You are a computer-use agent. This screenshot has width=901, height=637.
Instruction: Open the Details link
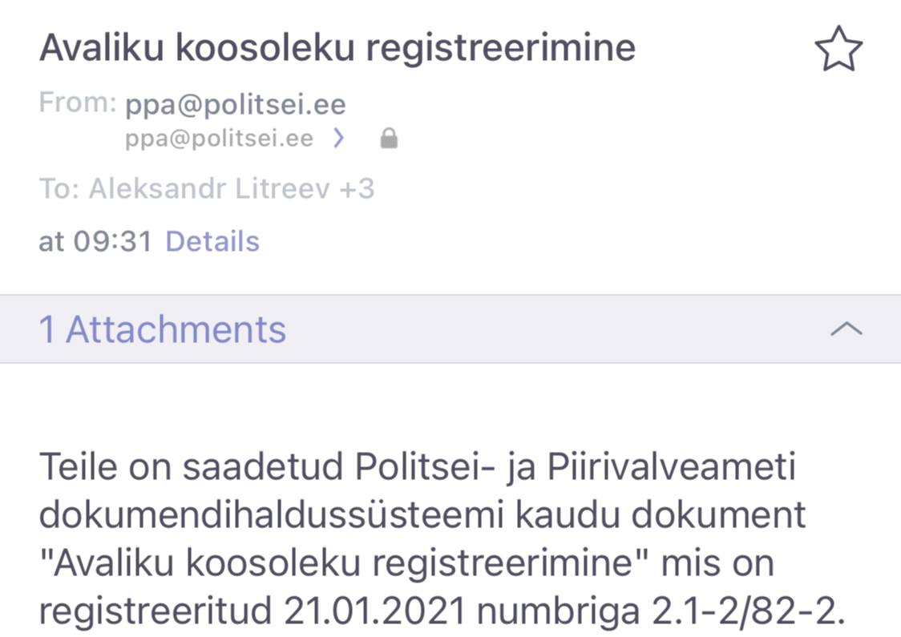click(x=212, y=241)
